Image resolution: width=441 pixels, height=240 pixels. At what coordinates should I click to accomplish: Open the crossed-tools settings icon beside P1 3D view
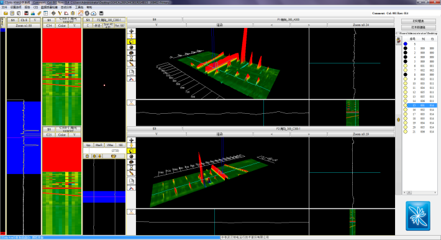131,79
